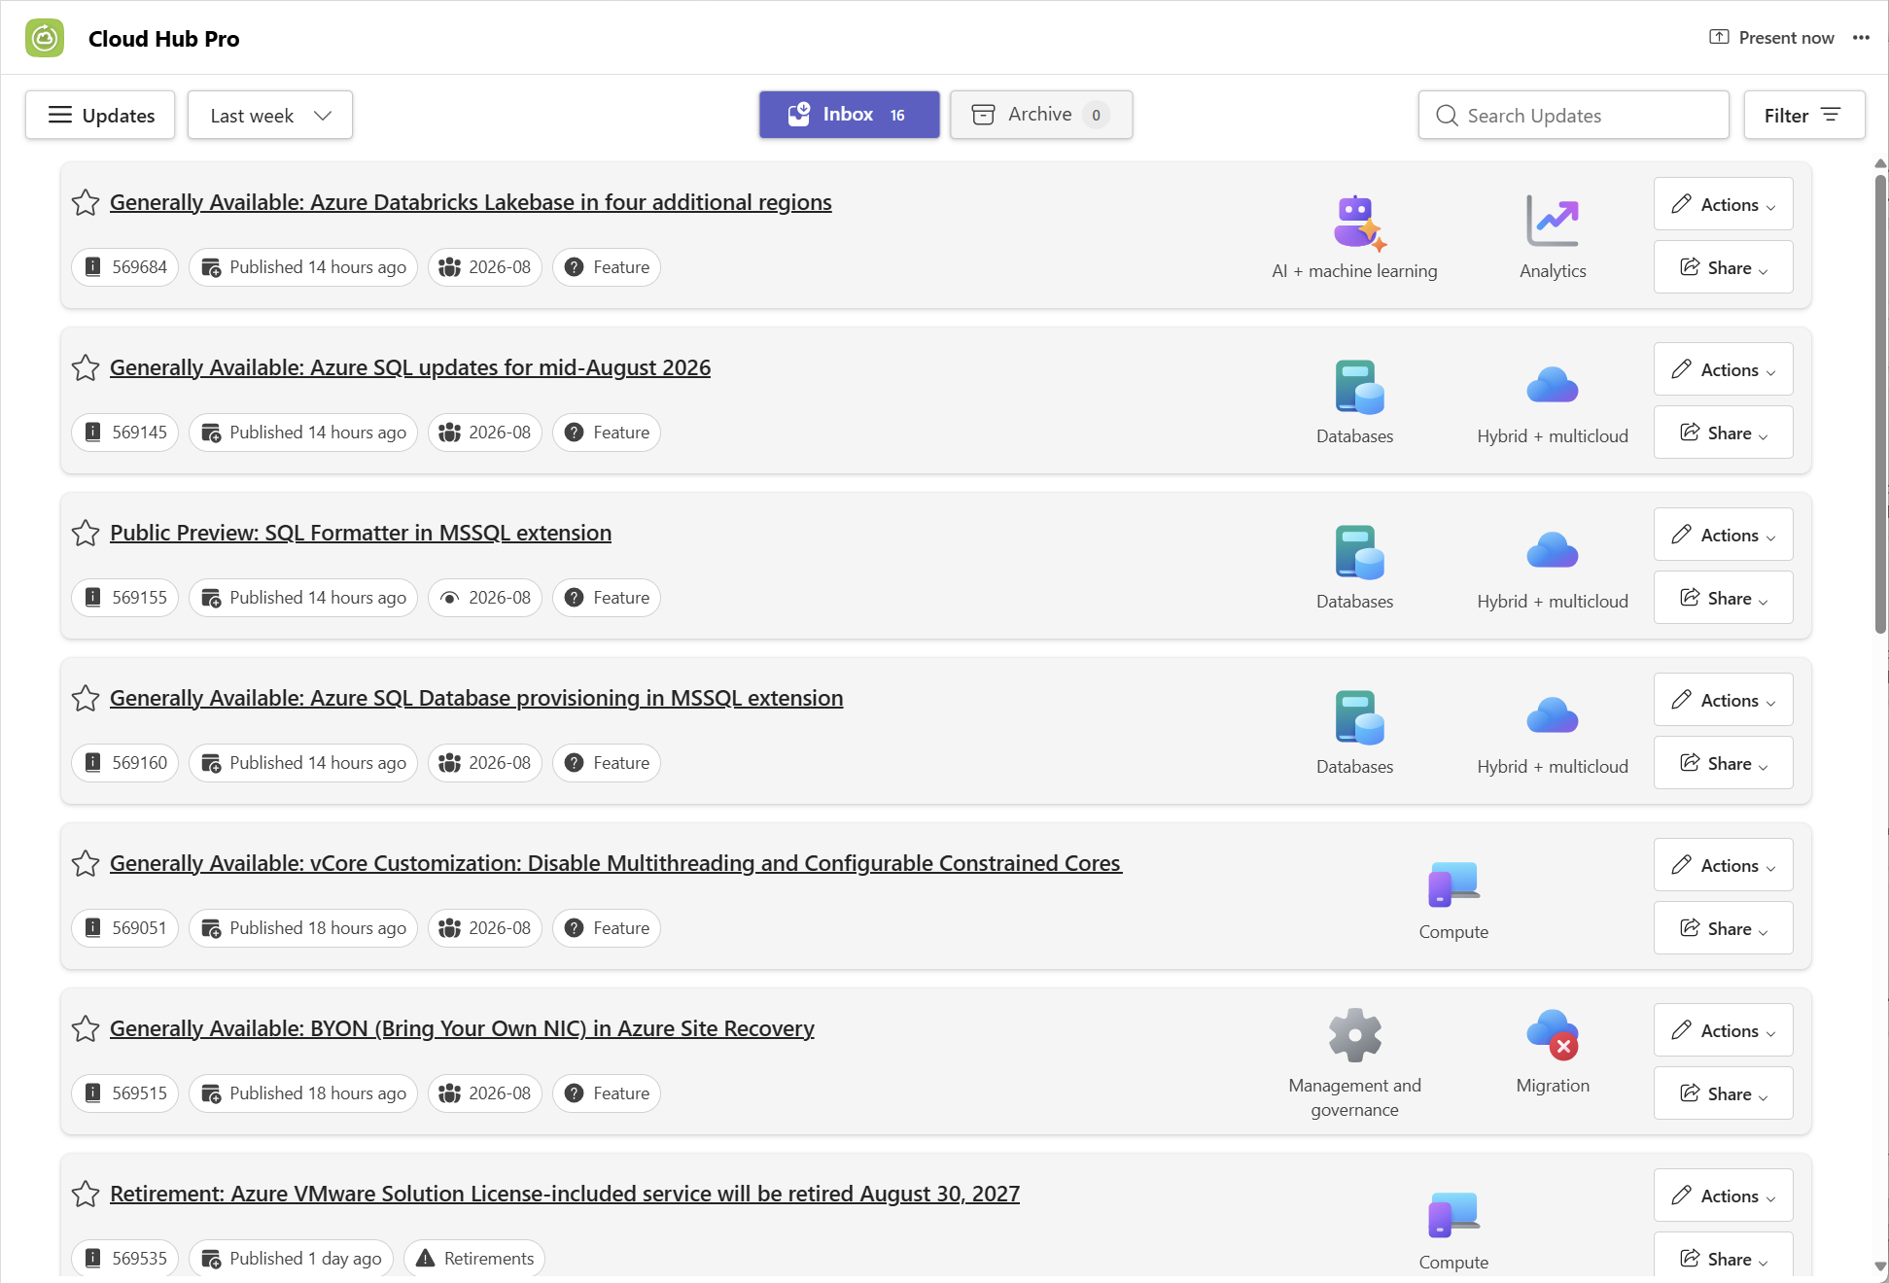The height and width of the screenshot is (1283, 1889).
Task: Open Share dropdown for Database provisioning update
Action: pos(1724,763)
